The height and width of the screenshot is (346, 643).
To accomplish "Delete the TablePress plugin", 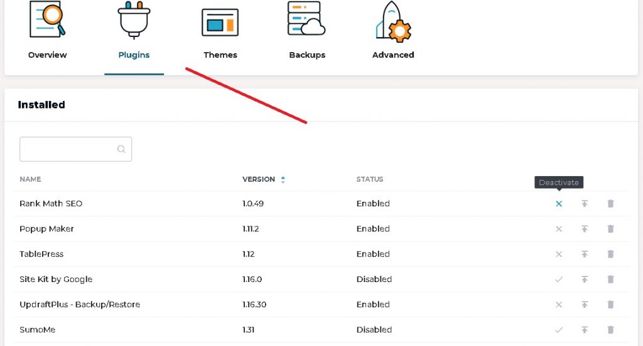I will (610, 254).
